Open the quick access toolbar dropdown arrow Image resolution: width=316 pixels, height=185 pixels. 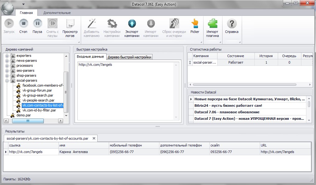[23, 4]
